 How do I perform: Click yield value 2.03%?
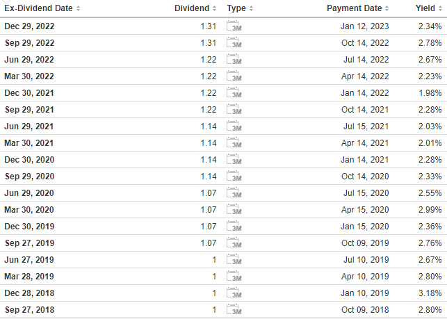[x=430, y=126]
